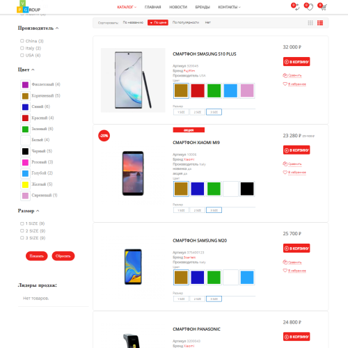Open the Бренды menu item
Viewport: 348px width, 348px height.
point(203,7)
